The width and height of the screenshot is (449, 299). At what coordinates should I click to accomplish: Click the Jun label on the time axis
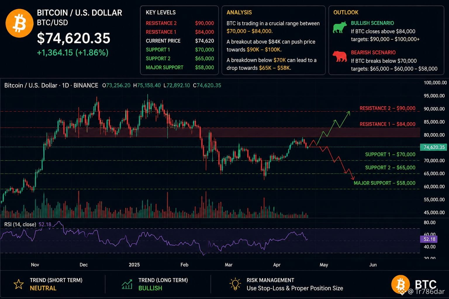pos(373,265)
